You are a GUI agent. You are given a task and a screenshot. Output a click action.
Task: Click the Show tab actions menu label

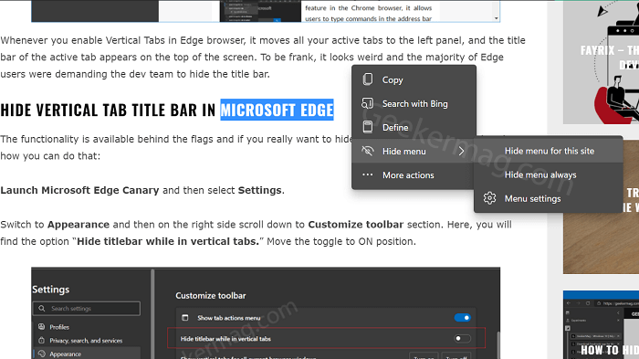tap(228, 318)
